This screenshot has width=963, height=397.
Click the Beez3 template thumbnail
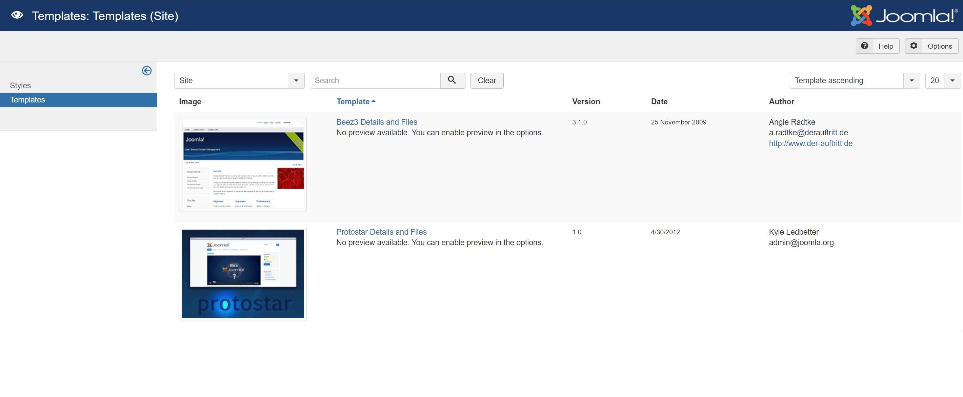pyautogui.click(x=243, y=164)
